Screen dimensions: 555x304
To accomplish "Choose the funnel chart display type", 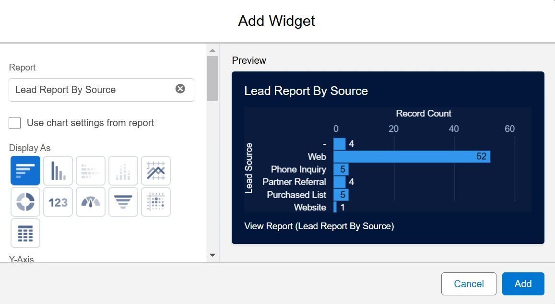I will (x=123, y=202).
